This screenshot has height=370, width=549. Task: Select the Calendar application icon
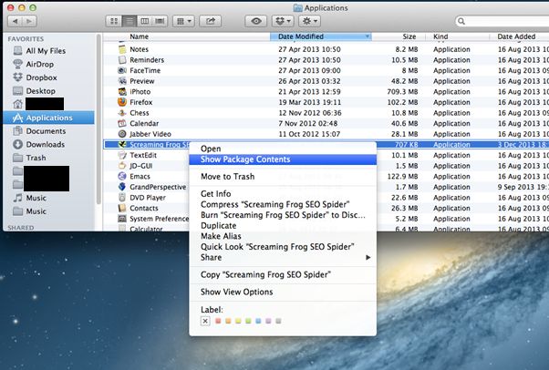[x=122, y=123]
